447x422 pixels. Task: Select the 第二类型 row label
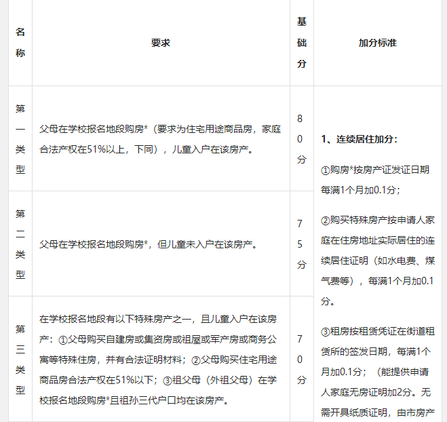20,244
